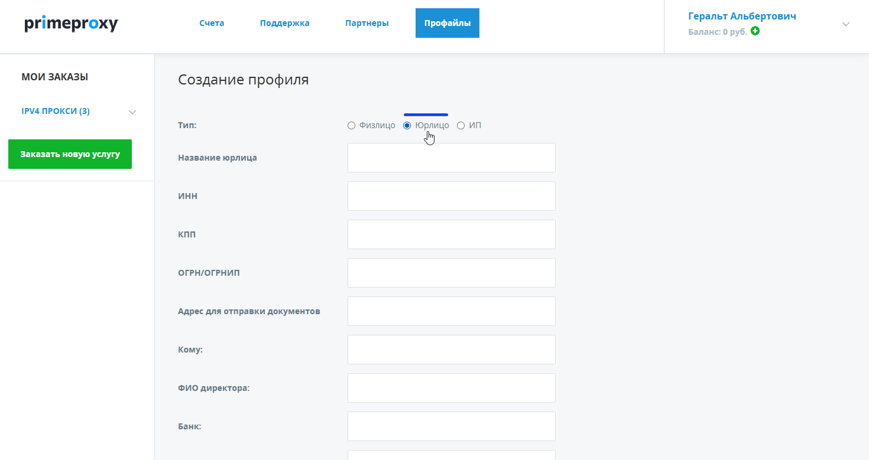Focus the КПП input field

[x=452, y=234]
